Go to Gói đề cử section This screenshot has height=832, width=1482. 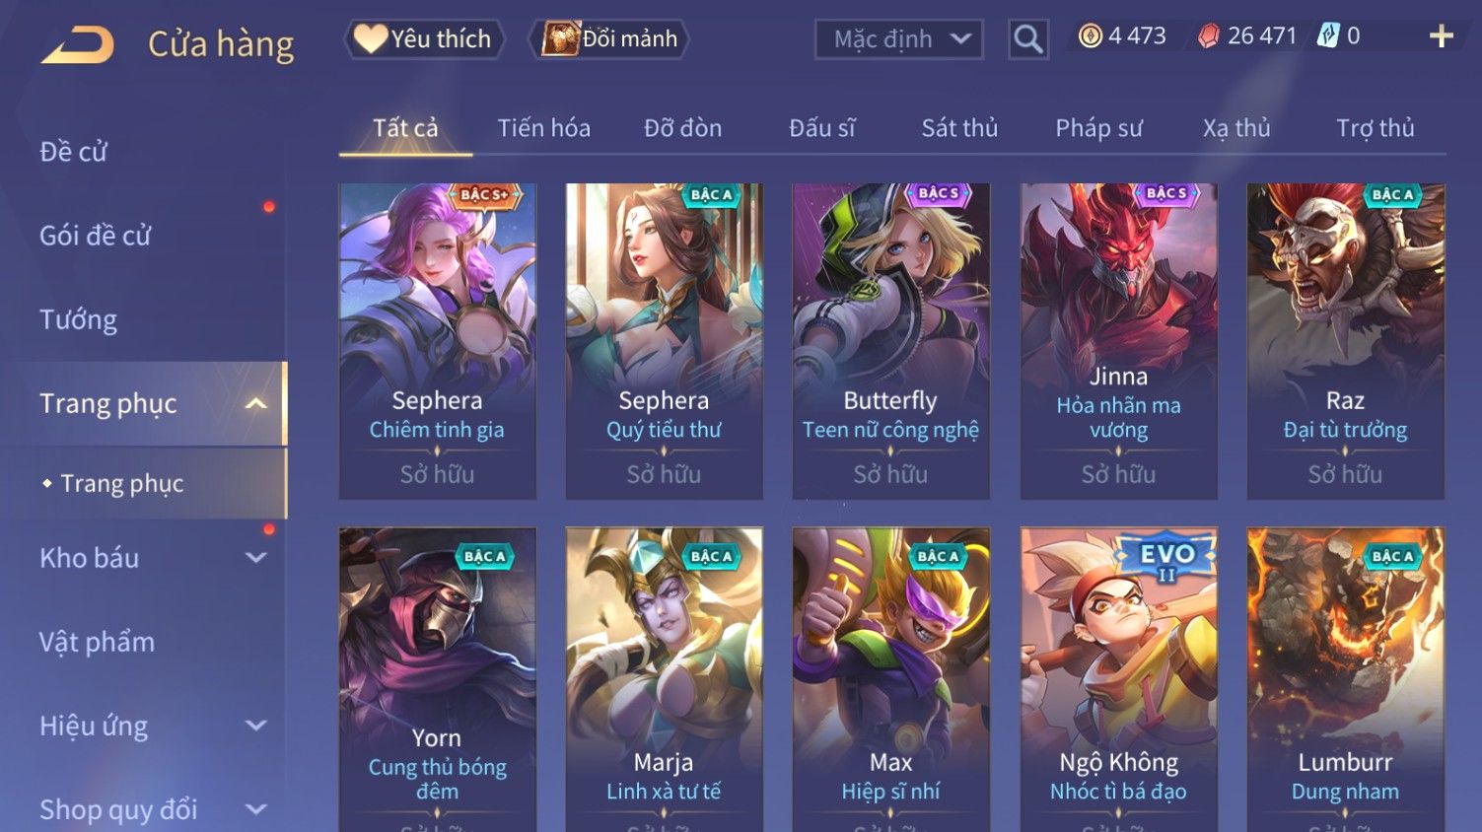tap(95, 236)
